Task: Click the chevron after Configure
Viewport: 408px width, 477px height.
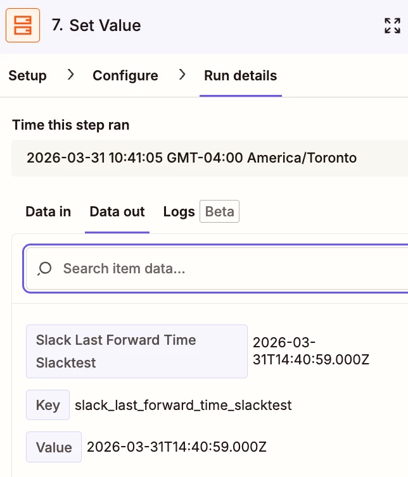Action: (x=182, y=75)
